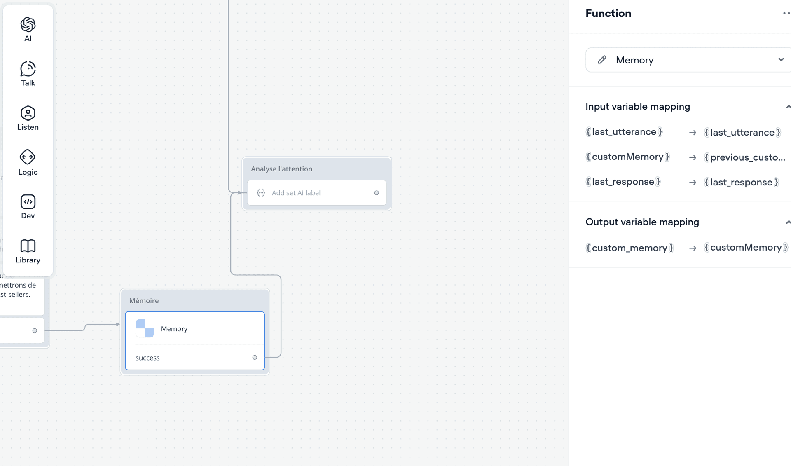This screenshot has height=466, width=791.
Task: Collapse the Input variable mapping section
Action: tap(788, 107)
